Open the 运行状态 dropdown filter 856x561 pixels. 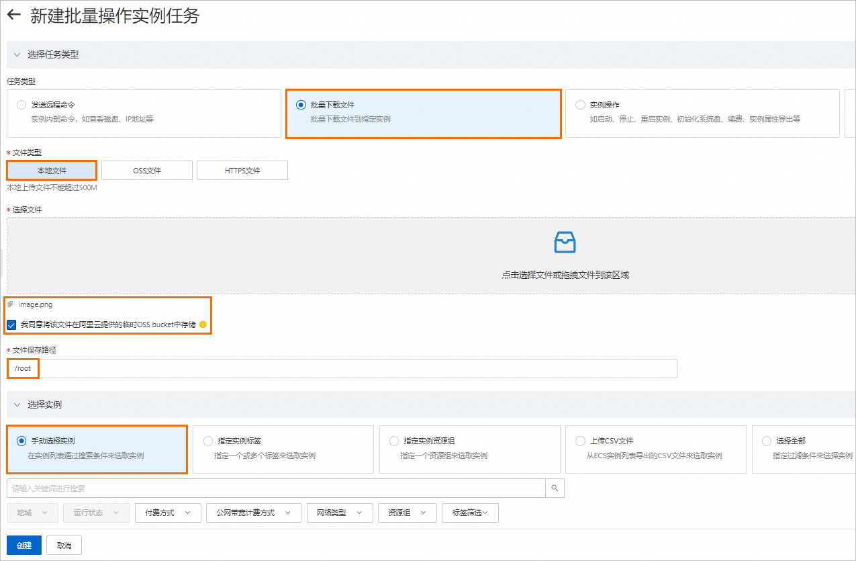pyautogui.click(x=97, y=513)
